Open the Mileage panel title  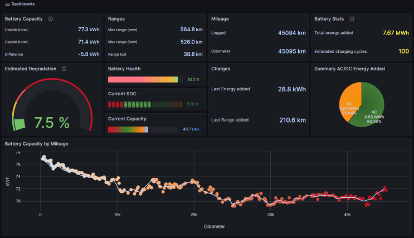pos(220,19)
